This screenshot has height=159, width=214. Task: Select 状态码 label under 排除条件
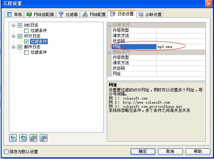pyautogui.click(x=119, y=68)
